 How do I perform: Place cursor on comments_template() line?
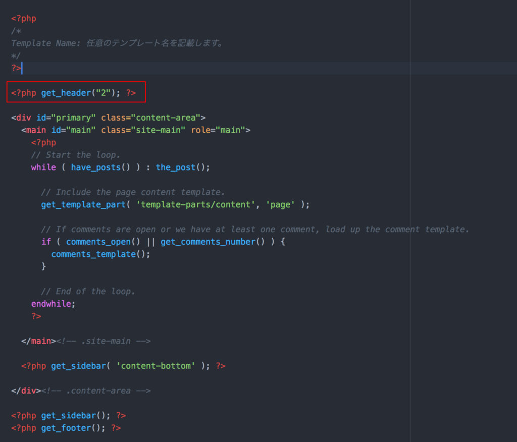(x=100, y=254)
